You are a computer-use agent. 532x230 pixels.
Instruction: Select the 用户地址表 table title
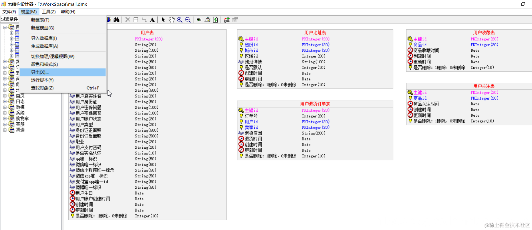point(315,33)
